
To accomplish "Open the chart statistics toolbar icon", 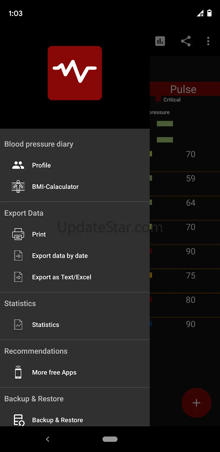I will coord(160,41).
